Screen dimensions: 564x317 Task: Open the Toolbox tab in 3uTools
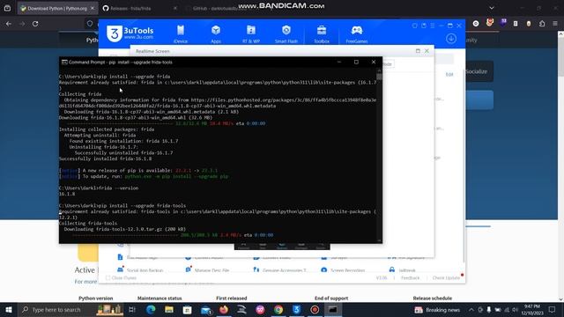pyautogui.click(x=322, y=34)
